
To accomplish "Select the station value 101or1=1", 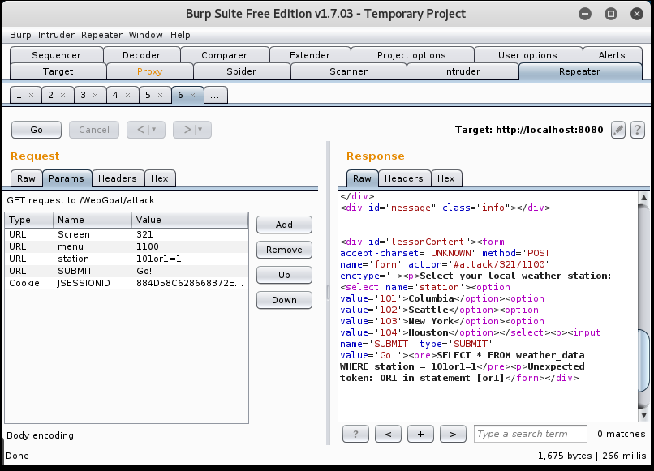I will click(x=159, y=259).
